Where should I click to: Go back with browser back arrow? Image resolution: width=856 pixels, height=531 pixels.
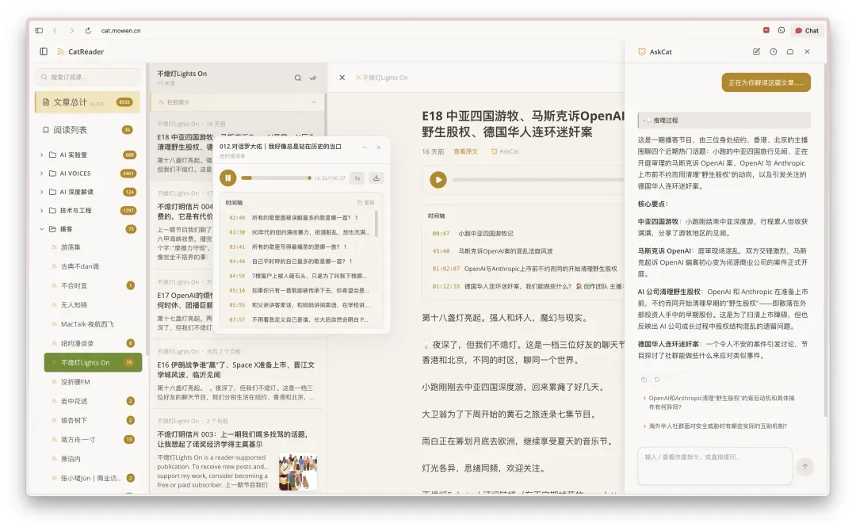(x=55, y=31)
